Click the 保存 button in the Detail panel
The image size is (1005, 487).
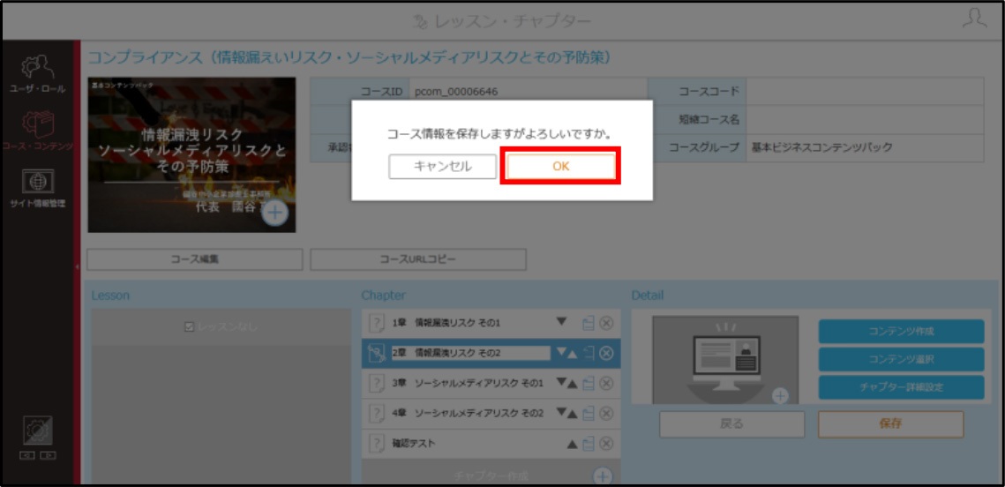891,424
